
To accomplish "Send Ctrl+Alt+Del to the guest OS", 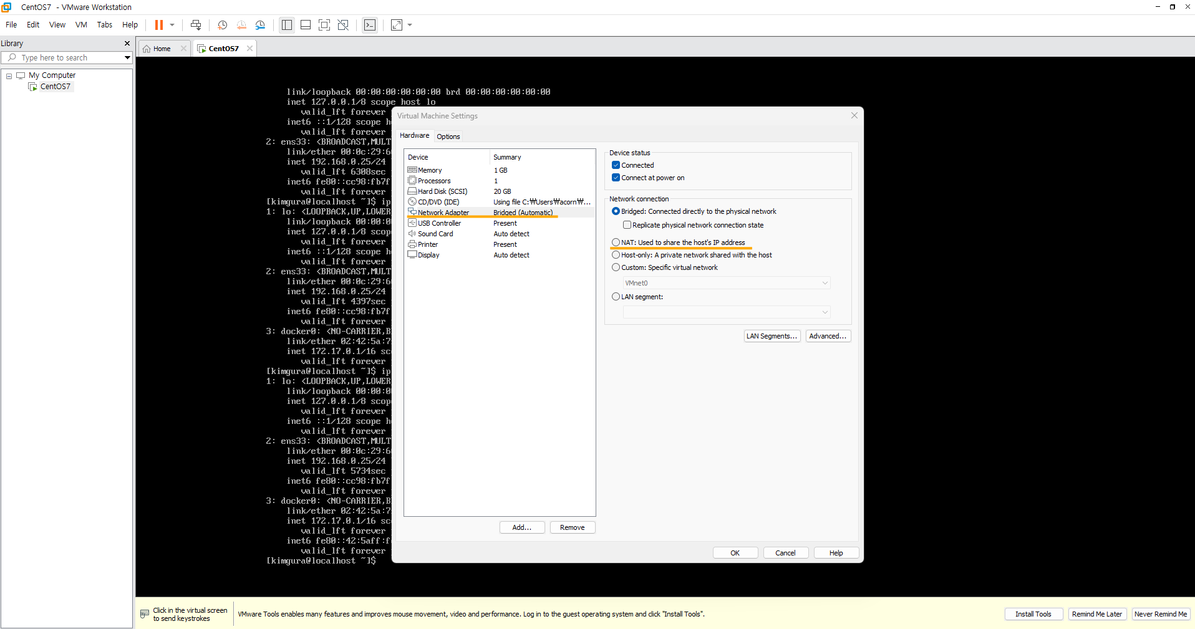I will 196,25.
